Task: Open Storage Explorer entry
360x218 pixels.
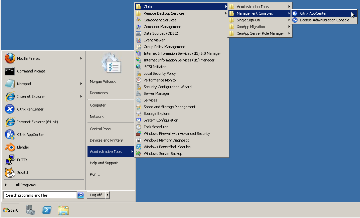Action: (x=182, y=114)
